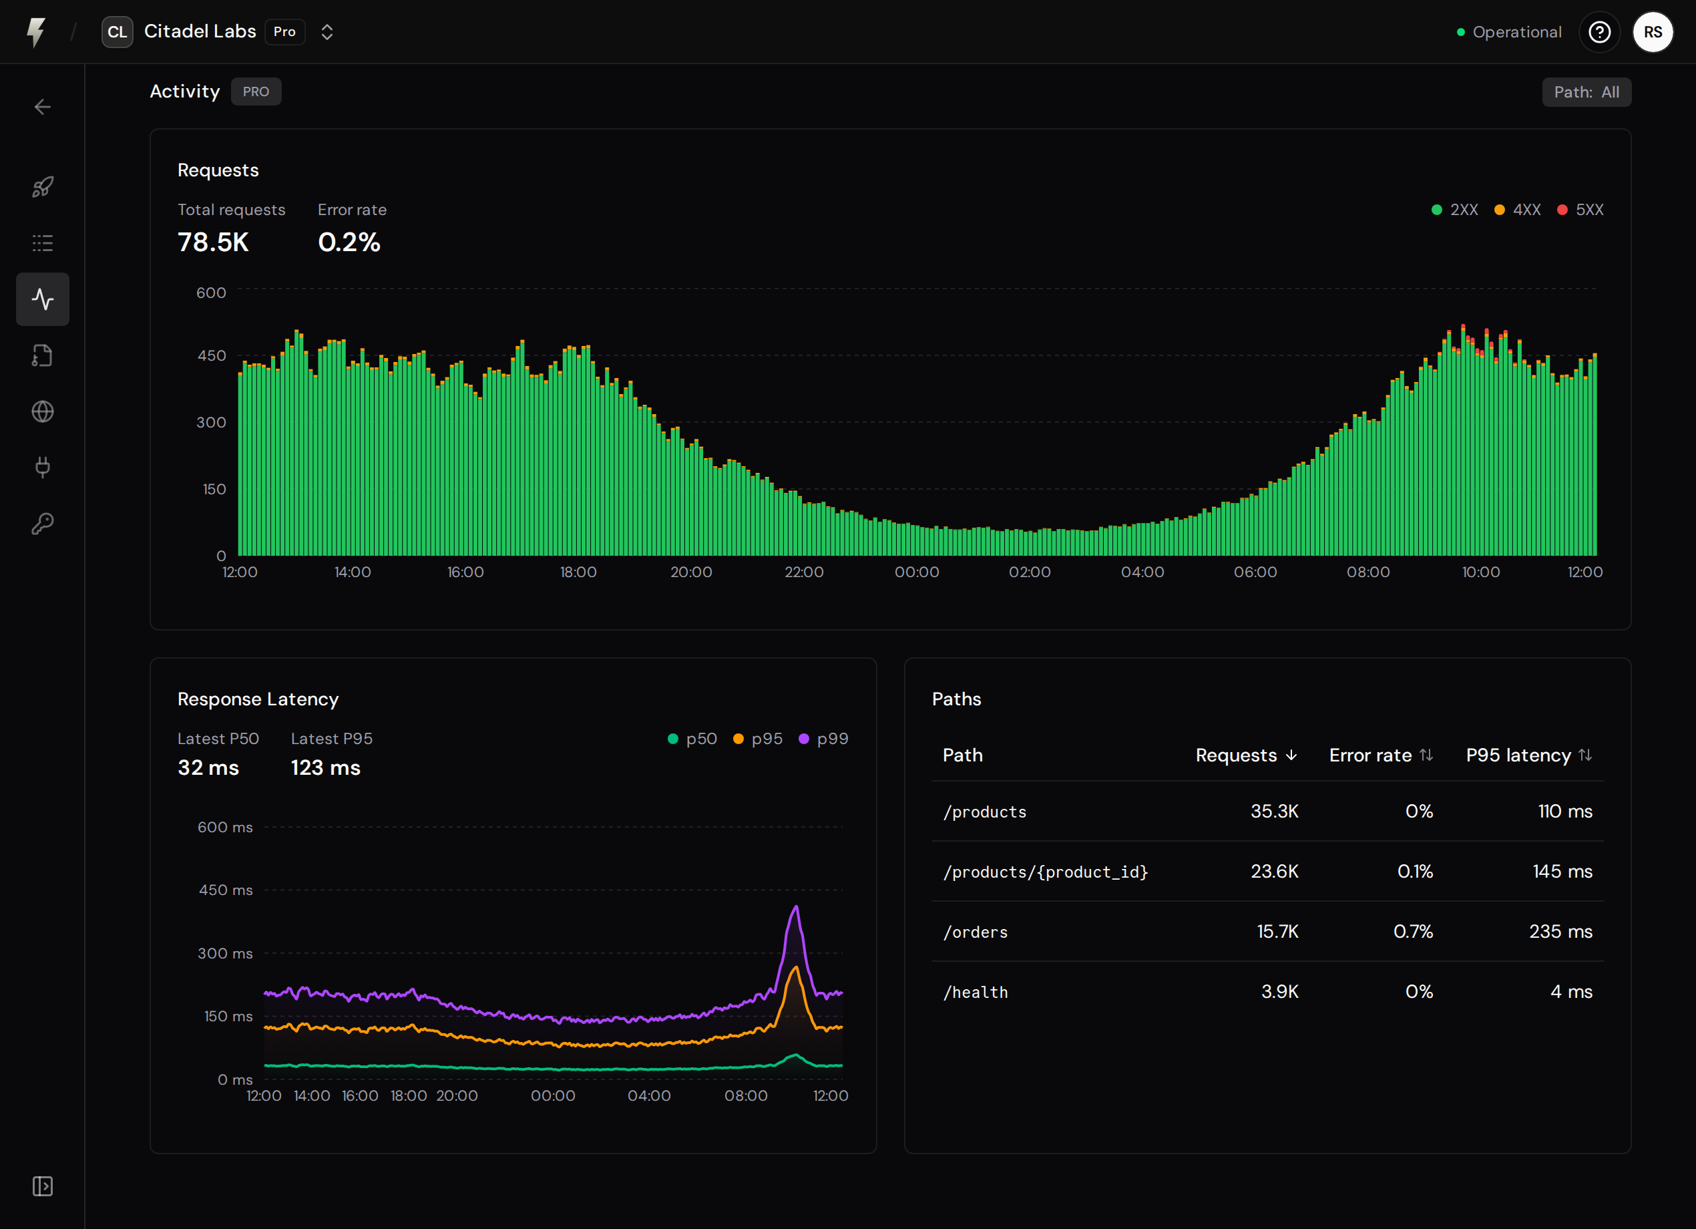This screenshot has width=1696, height=1229.
Task: Toggle the p99 latency series
Action: (824, 739)
